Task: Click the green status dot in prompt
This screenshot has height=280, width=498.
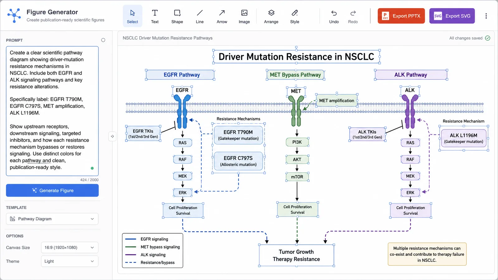Action: [92, 168]
